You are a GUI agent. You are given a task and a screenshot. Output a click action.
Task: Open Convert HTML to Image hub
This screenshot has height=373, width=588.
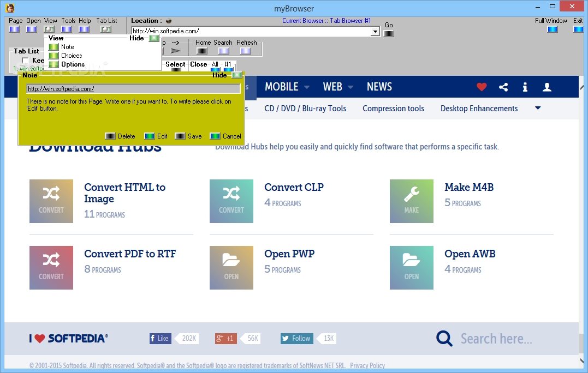click(124, 193)
